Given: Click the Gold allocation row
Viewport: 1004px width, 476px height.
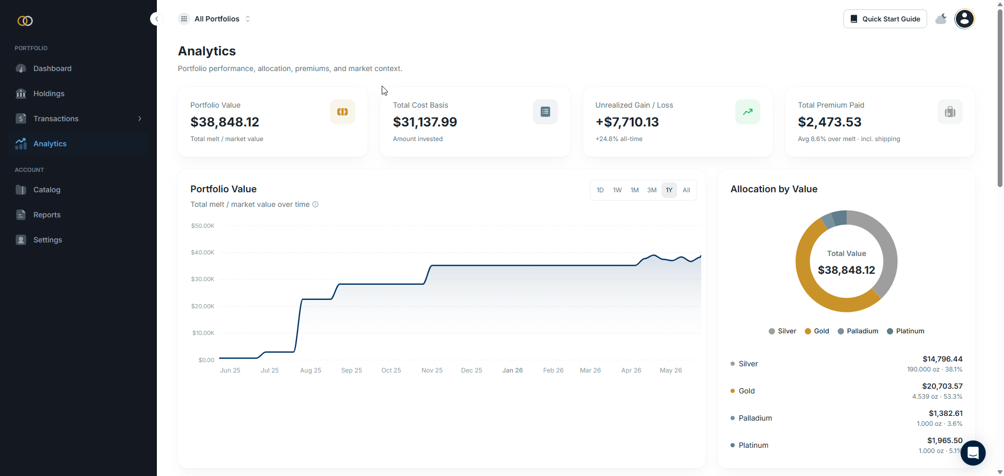Looking at the screenshot, I should 846,391.
